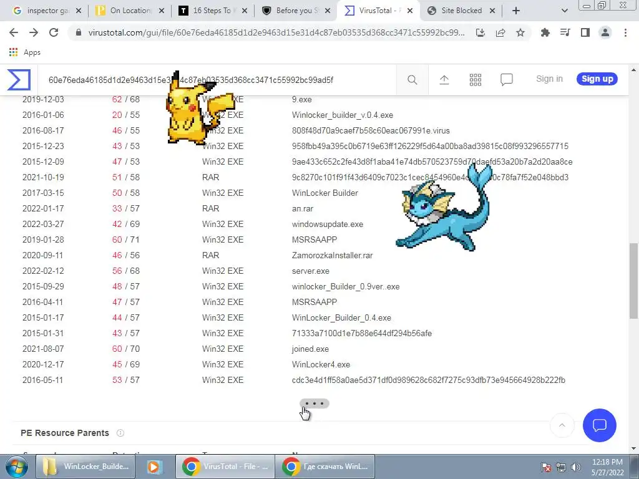Open the Apps bookmark shortcut
This screenshot has width=639, height=479.
[x=24, y=52]
